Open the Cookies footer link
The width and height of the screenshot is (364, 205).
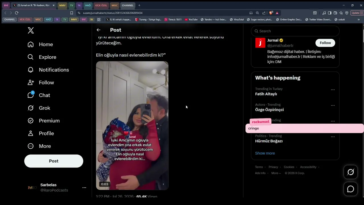coord(289,167)
